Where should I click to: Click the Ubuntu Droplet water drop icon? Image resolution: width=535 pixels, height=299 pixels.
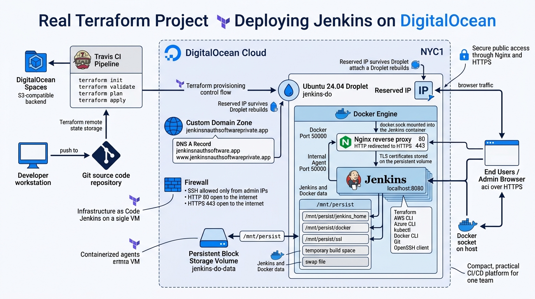tap(288, 90)
